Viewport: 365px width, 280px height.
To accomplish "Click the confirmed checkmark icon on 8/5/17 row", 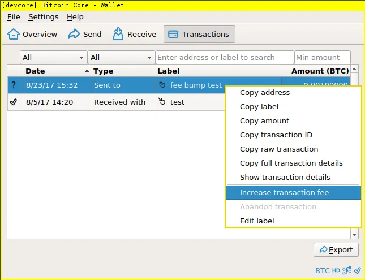I will 14,102.
